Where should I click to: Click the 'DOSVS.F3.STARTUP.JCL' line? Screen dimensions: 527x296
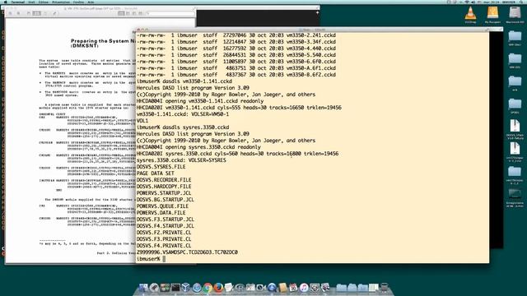click(165, 220)
